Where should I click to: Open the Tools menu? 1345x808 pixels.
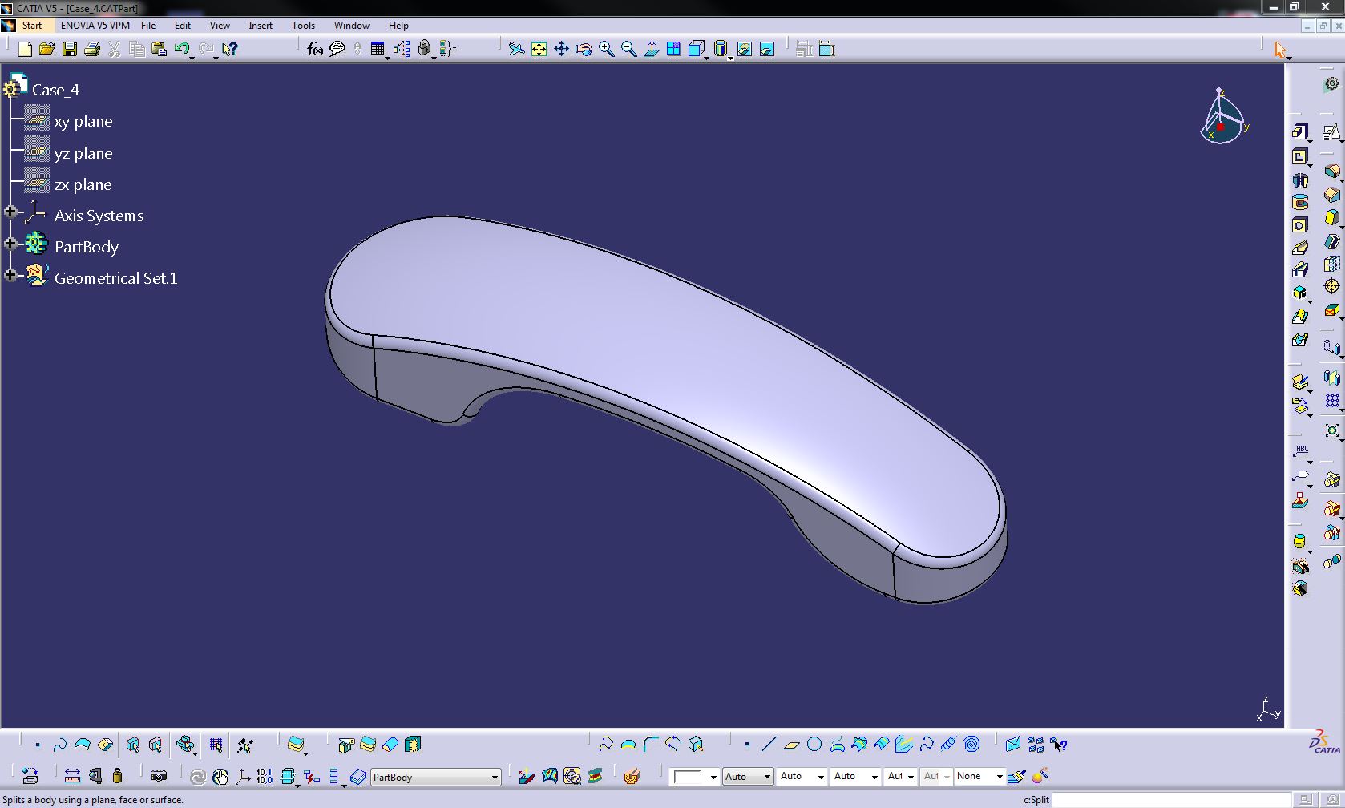[x=303, y=26]
